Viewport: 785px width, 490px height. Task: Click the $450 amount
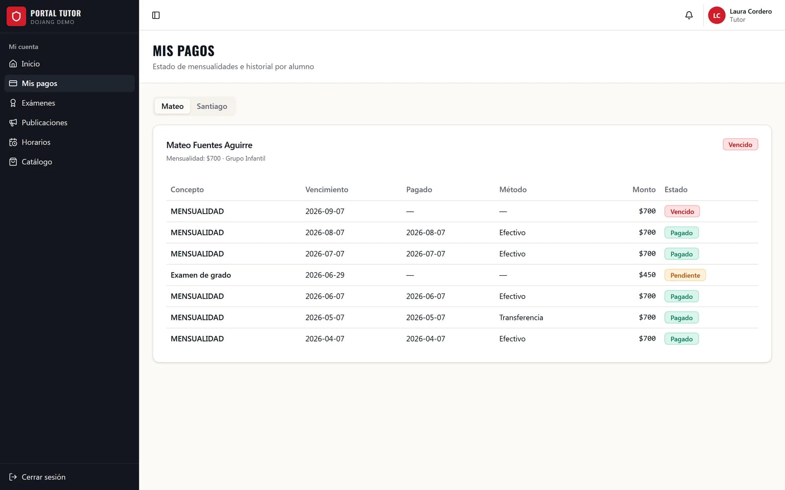647,275
